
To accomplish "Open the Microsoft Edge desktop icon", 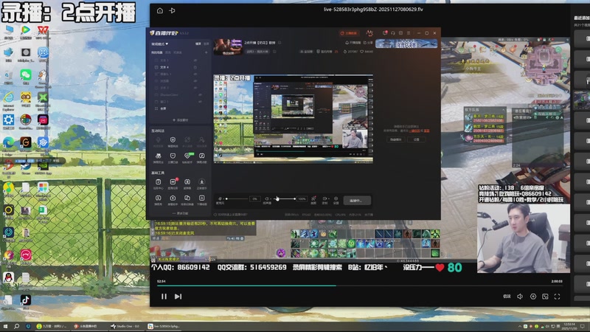I will click(x=8, y=144).
